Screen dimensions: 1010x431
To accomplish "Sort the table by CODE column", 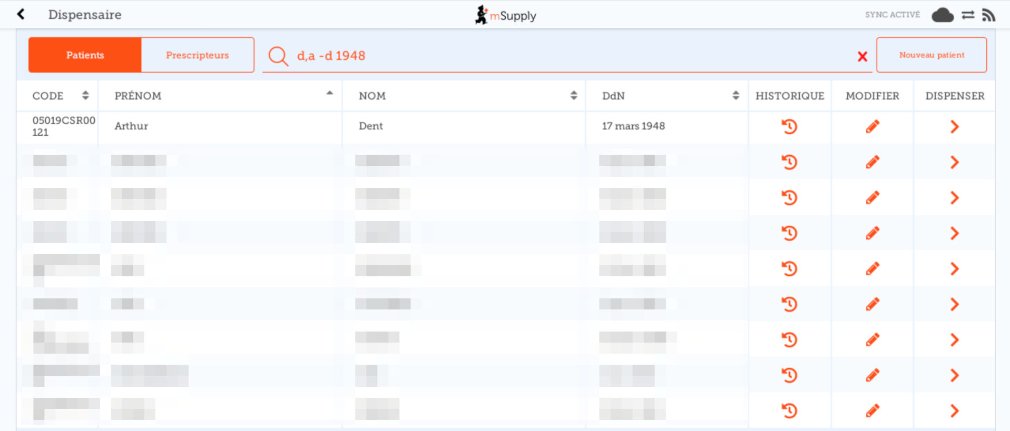I will coord(85,95).
